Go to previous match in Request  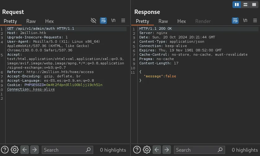click(25, 150)
